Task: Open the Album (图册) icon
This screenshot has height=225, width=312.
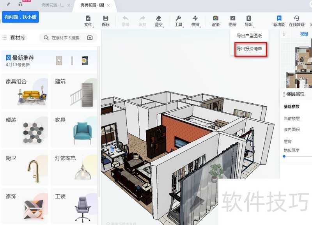Action: tap(232, 21)
